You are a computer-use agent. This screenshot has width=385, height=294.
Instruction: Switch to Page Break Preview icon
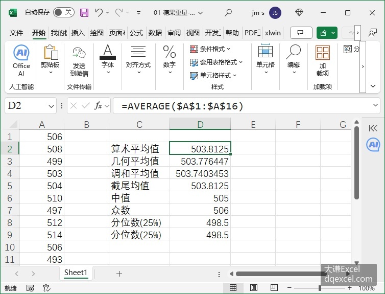tap(274, 287)
